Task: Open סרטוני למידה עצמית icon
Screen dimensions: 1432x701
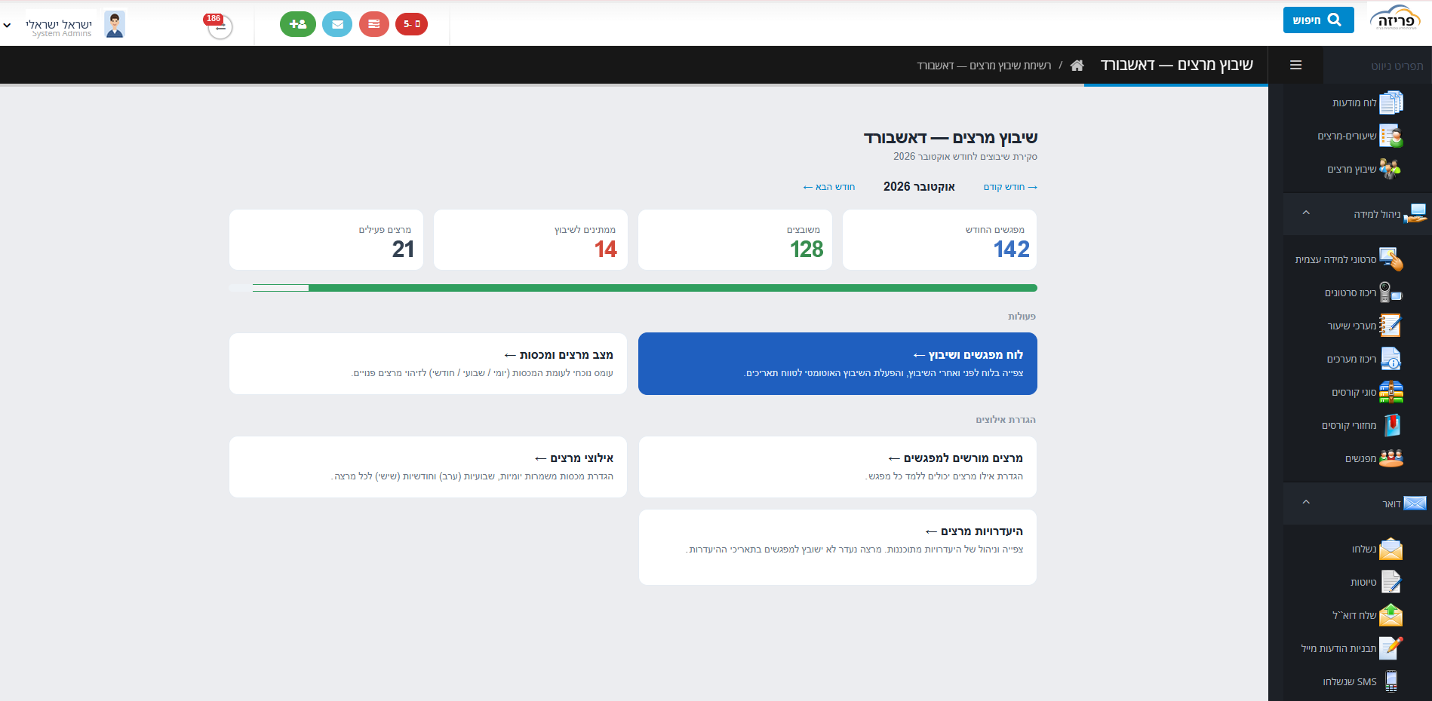Action: point(1391,259)
